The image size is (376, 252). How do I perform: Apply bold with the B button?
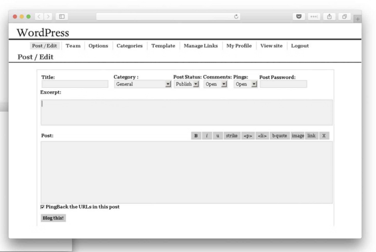click(x=196, y=136)
